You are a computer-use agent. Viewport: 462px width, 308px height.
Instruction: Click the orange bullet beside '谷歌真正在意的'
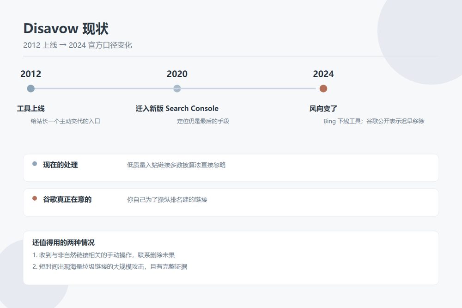coord(35,198)
